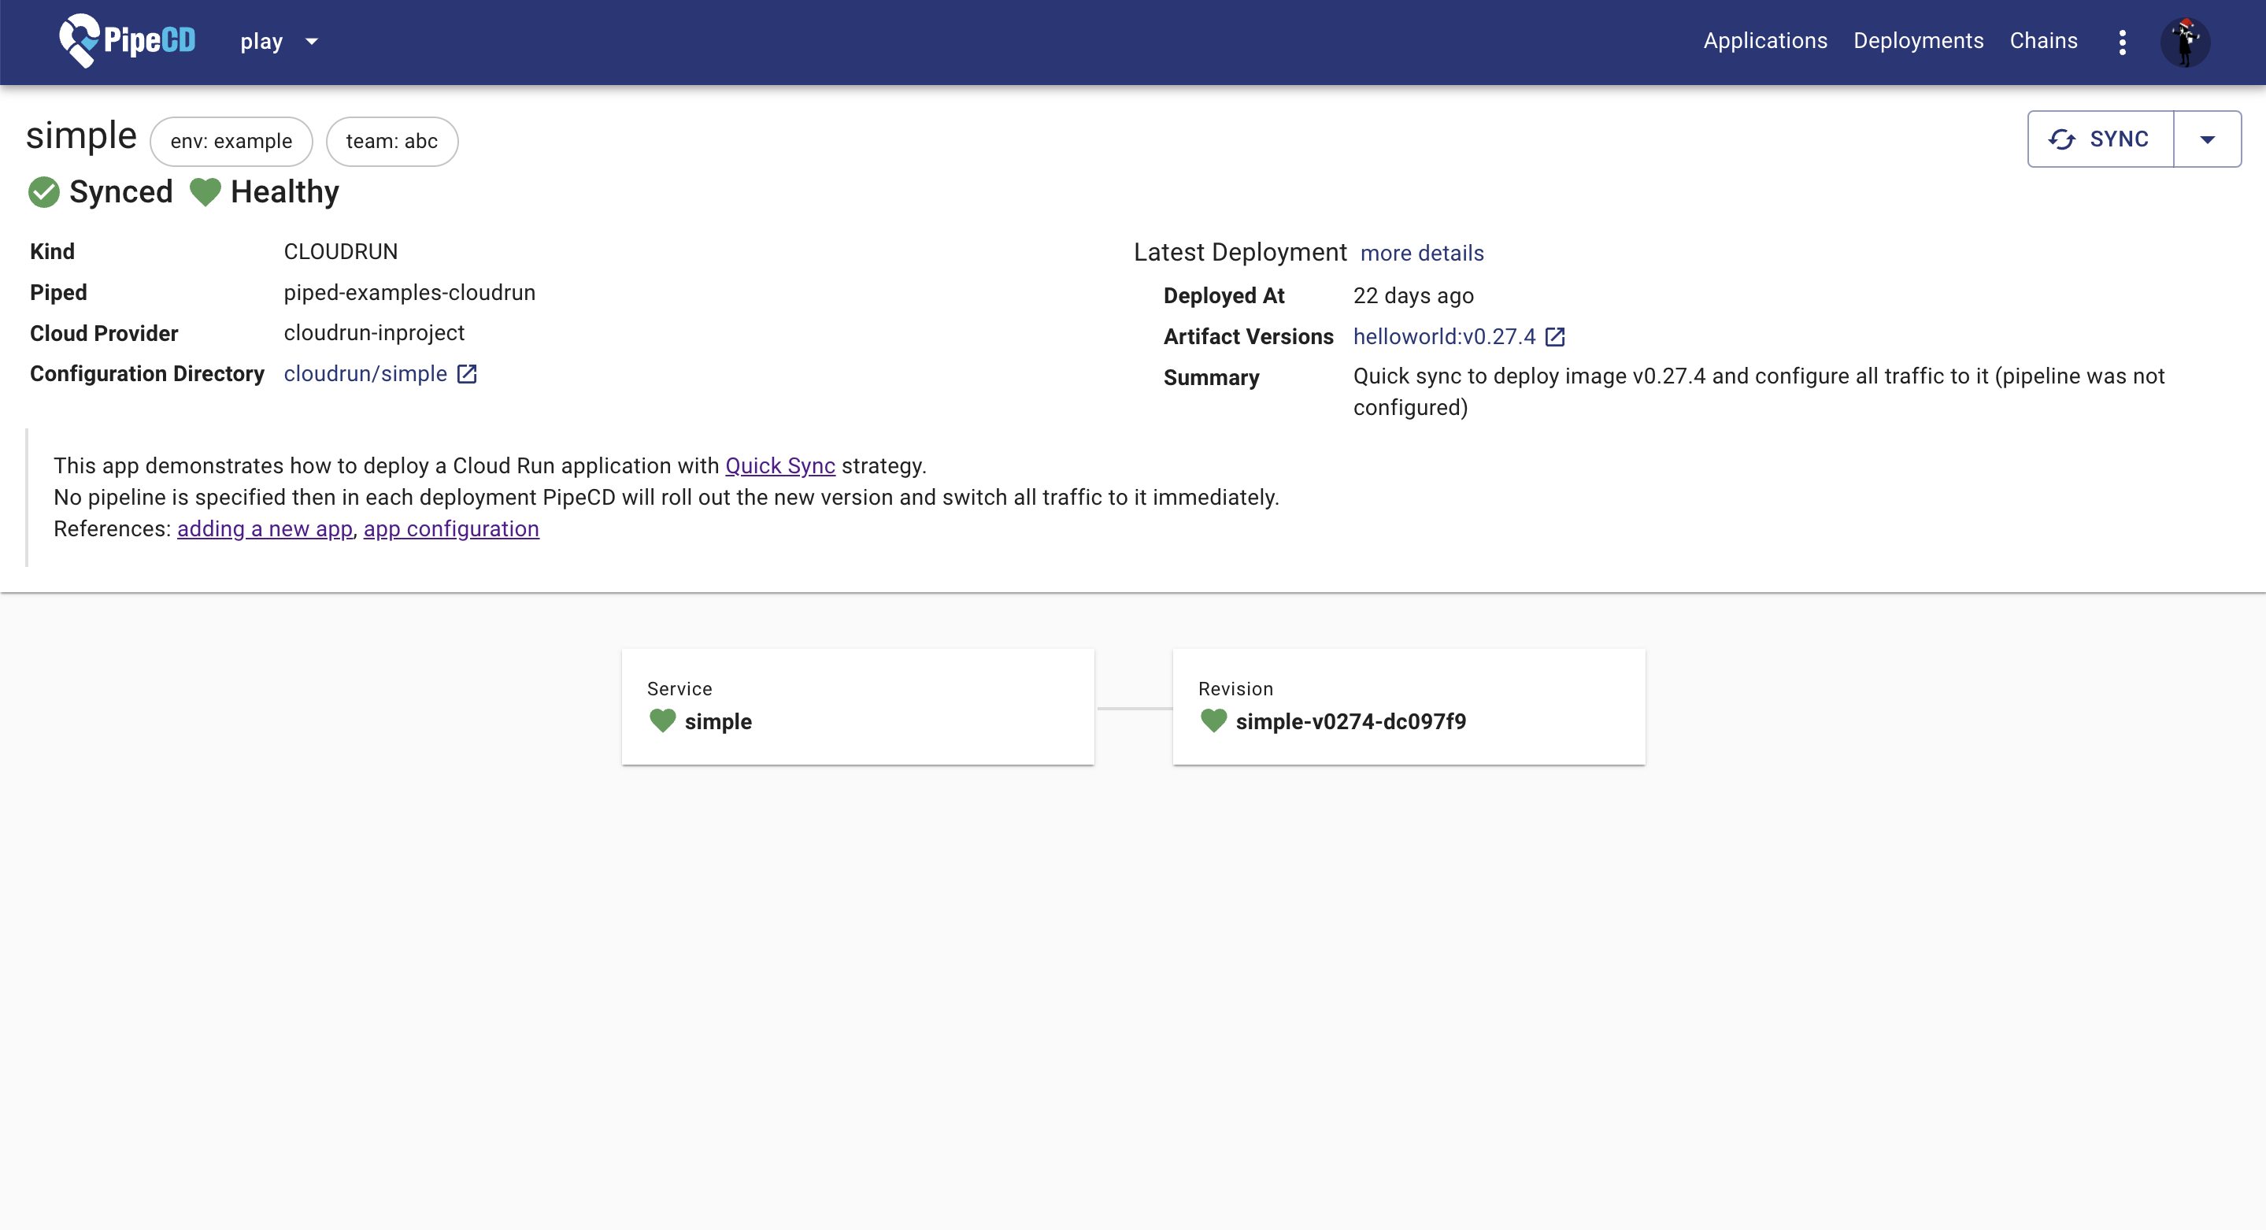Screen dimensions: 2266x1230
Task: Expand the play project dropdown
Action: coord(310,42)
